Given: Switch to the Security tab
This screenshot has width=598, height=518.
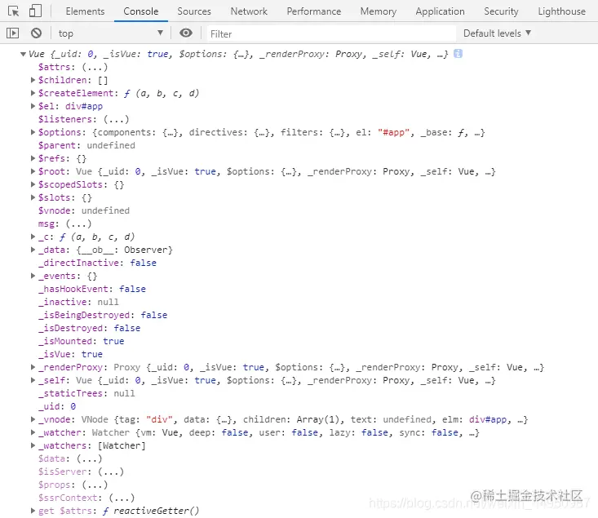Looking at the screenshot, I should pyautogui.click(x=501, y=11).
